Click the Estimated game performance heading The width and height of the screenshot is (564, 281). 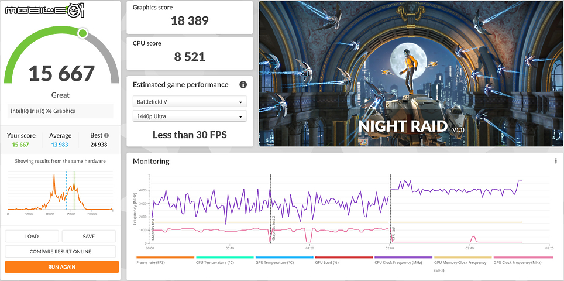click(x=181, y=84)
